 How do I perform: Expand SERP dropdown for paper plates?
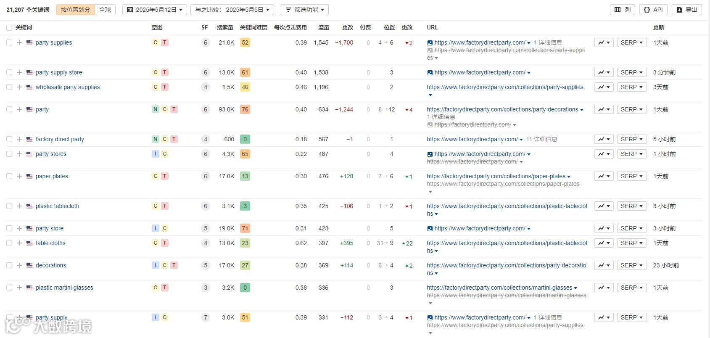[632, 176]
